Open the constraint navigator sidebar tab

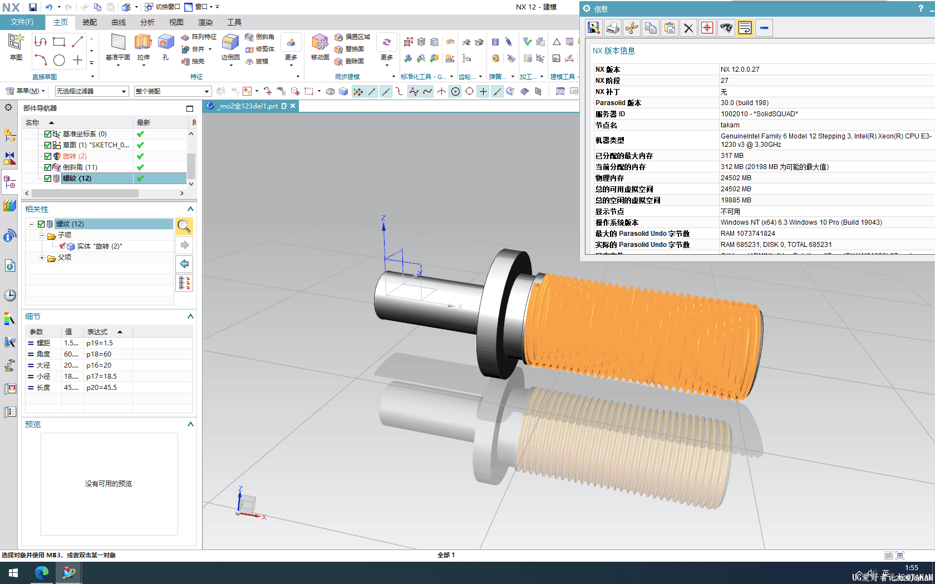pos(9,159)
